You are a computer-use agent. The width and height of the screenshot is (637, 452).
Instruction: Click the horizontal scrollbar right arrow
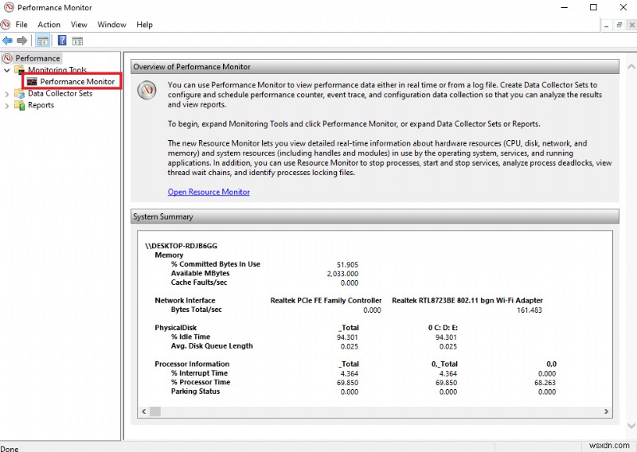(606, 411)
